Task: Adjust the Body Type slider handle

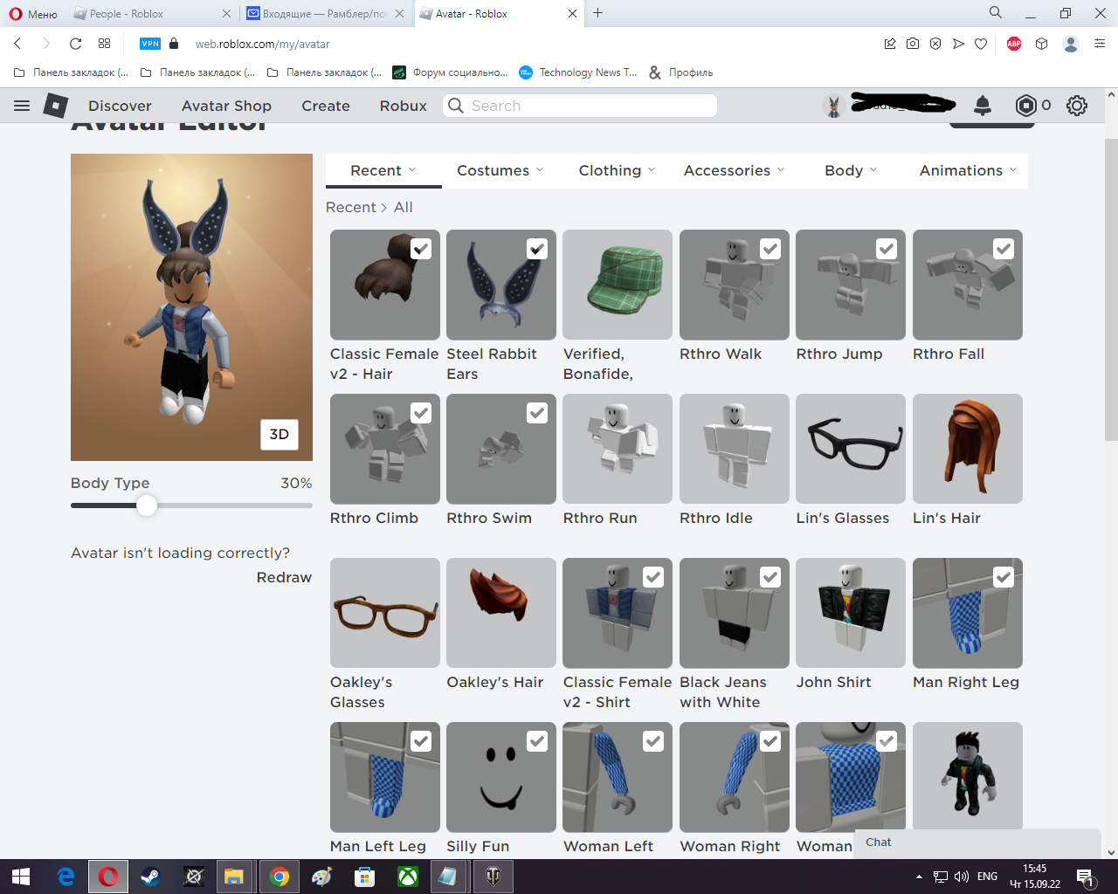Action: point(147,505)
